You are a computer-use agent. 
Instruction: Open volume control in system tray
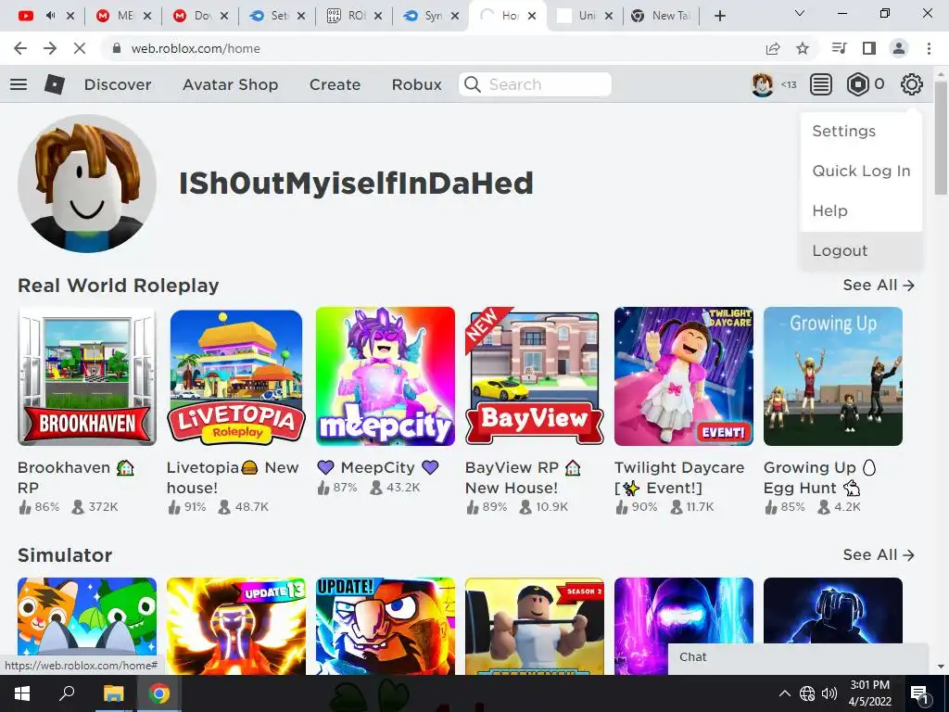(829, 693)
